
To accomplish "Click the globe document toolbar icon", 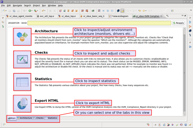I will point(64,11).
